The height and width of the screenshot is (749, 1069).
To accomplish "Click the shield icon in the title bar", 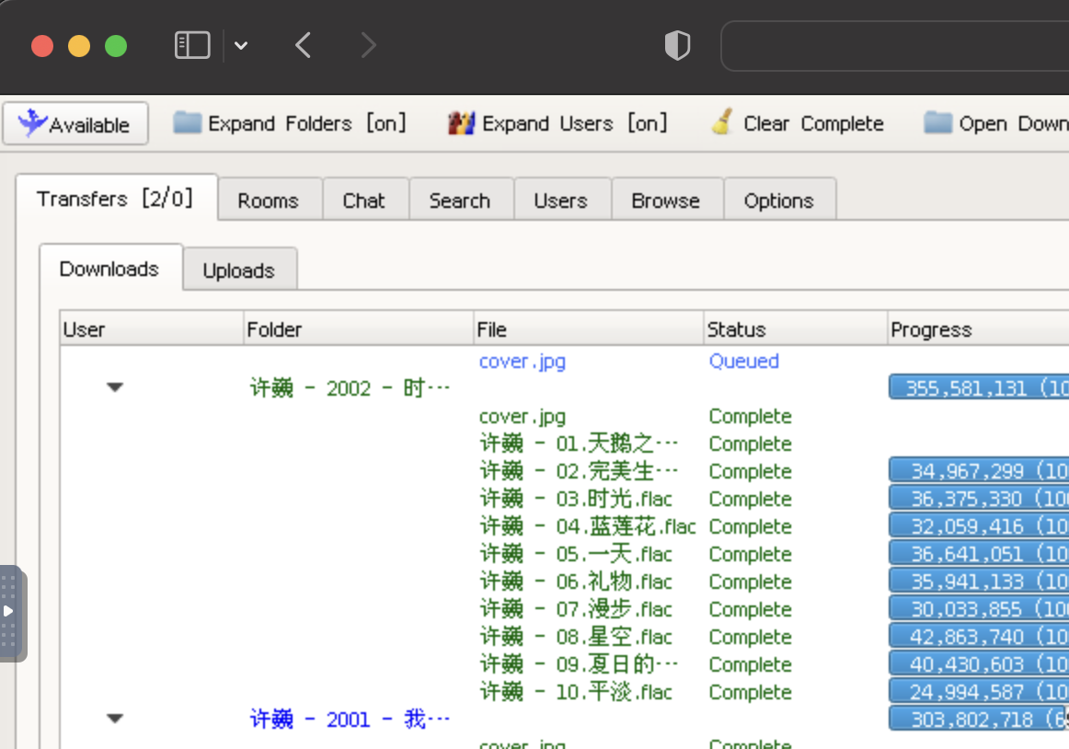I will 677,44.
